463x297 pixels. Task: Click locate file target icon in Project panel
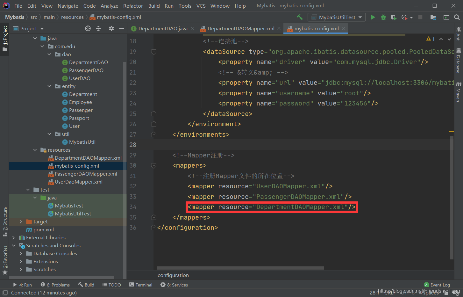[x=88, y=28]
